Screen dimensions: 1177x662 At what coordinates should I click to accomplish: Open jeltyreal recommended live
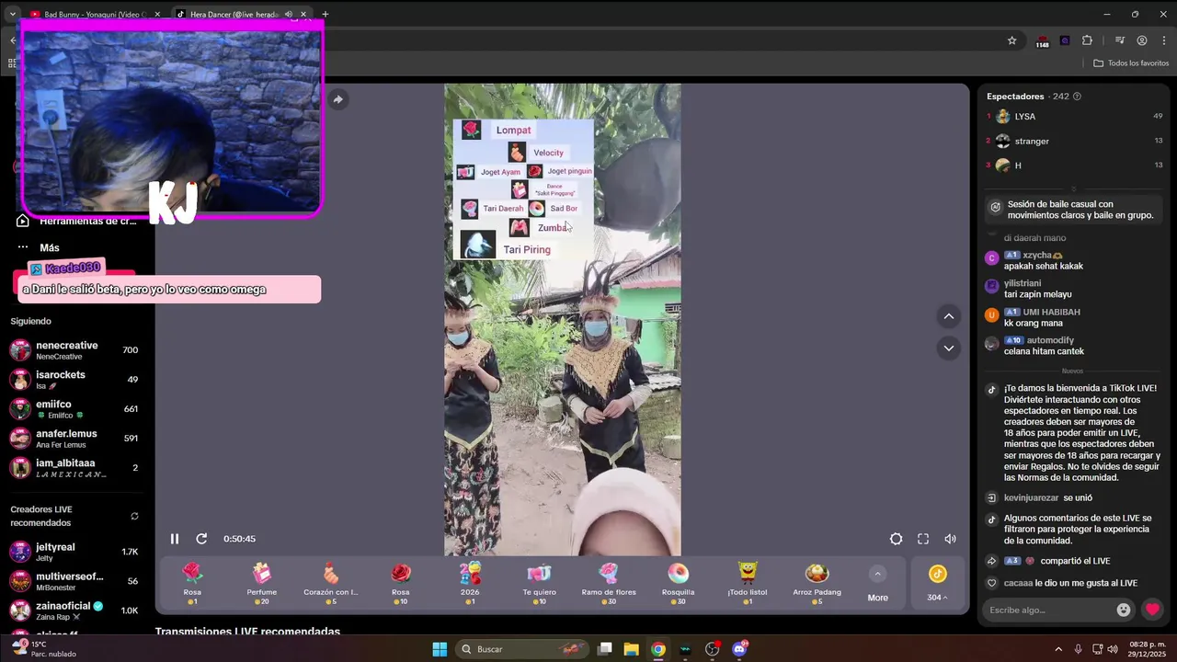pos(74,552)
